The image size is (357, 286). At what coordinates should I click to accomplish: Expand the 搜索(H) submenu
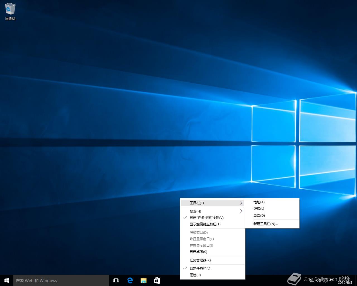click(212, 211)
